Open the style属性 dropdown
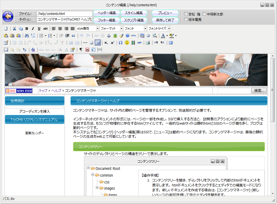 [x=97, y=28]
